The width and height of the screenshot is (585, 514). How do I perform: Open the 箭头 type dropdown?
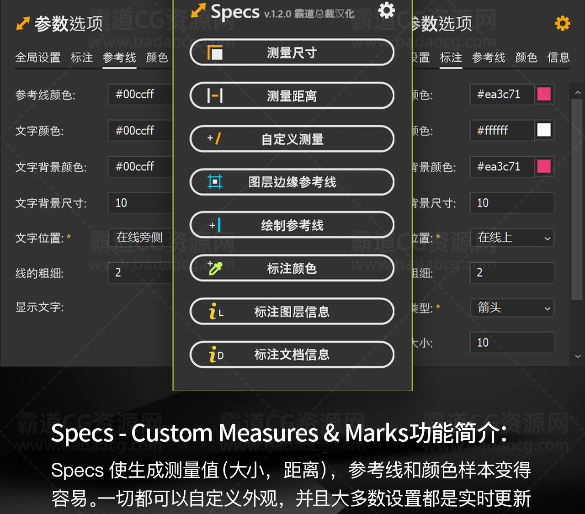tap(512, 308)
